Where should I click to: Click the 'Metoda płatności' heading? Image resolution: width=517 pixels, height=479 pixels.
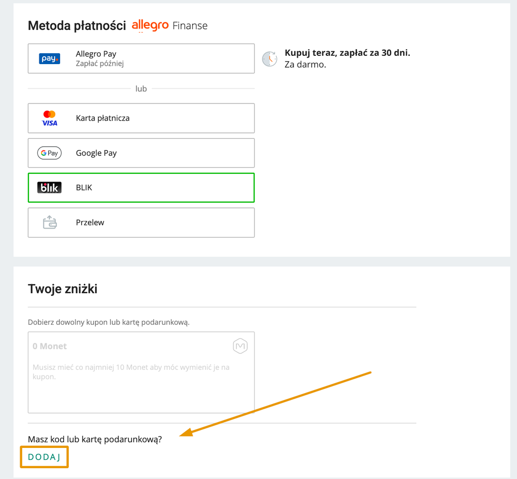(77, 26)
